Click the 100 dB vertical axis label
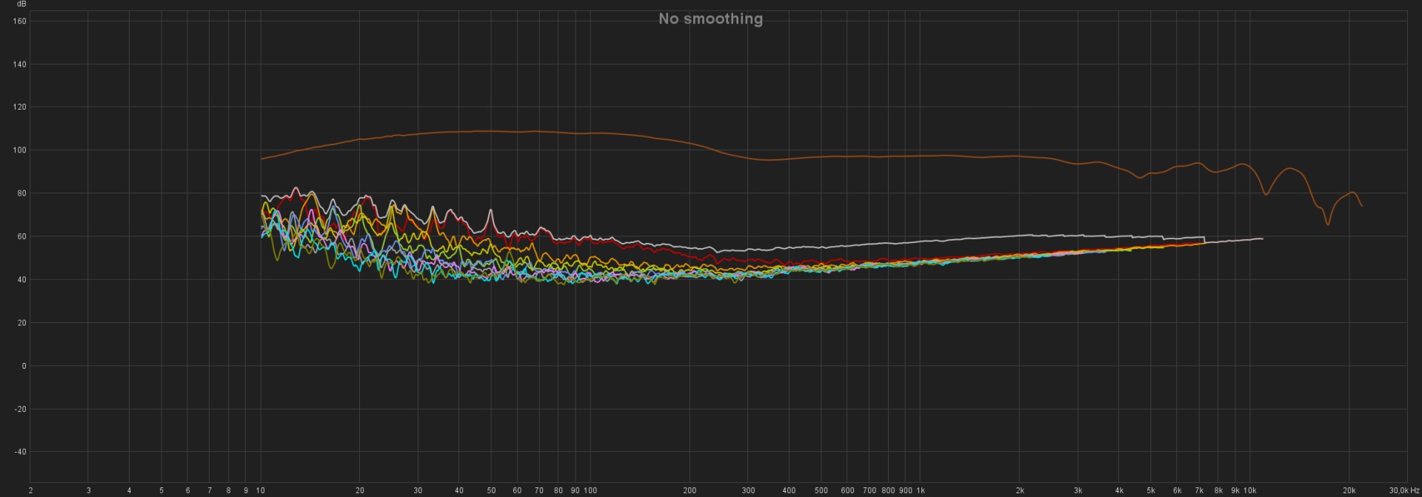Viewport: 1422px width, 497px height. 19,150
